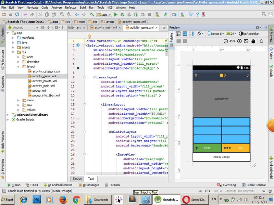Open activity_howto.xml in the project tree
274x205 pixels.
coord(45,81)
